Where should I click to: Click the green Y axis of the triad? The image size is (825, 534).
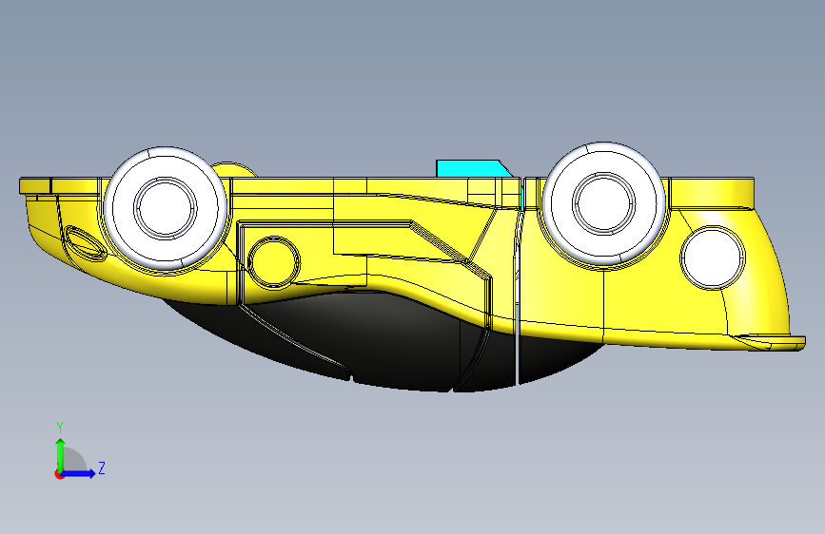60,455
